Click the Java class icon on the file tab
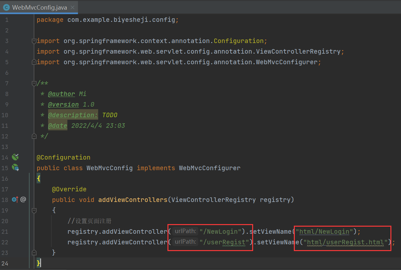 [6, 6]
